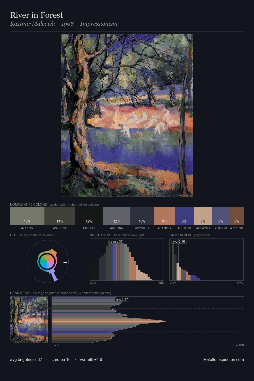Click the #747769 grey-green color swatch
Viewport: 254px width, 381px height.
coord(27,216)
